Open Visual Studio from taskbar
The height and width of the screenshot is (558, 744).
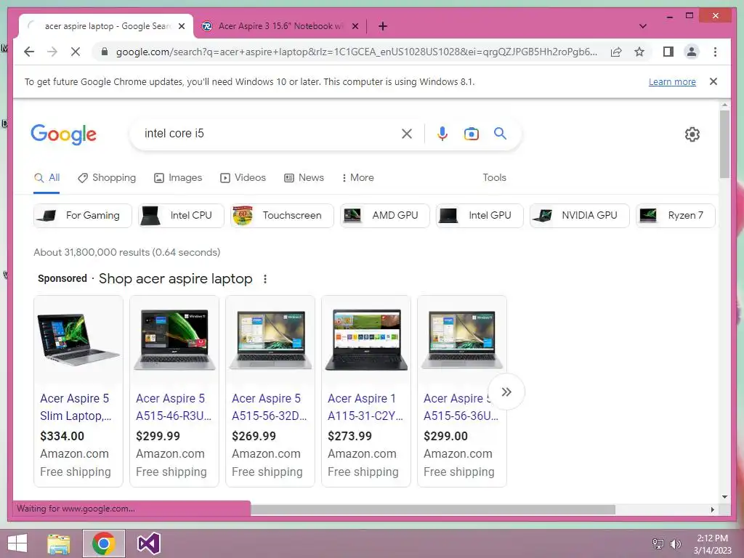(148, 543)
